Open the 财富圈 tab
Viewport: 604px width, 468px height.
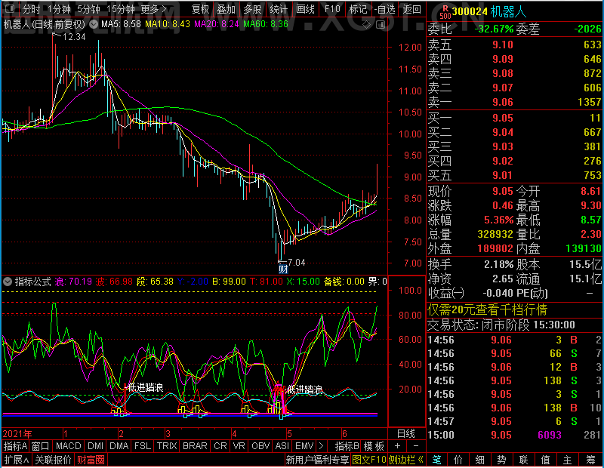91,460
